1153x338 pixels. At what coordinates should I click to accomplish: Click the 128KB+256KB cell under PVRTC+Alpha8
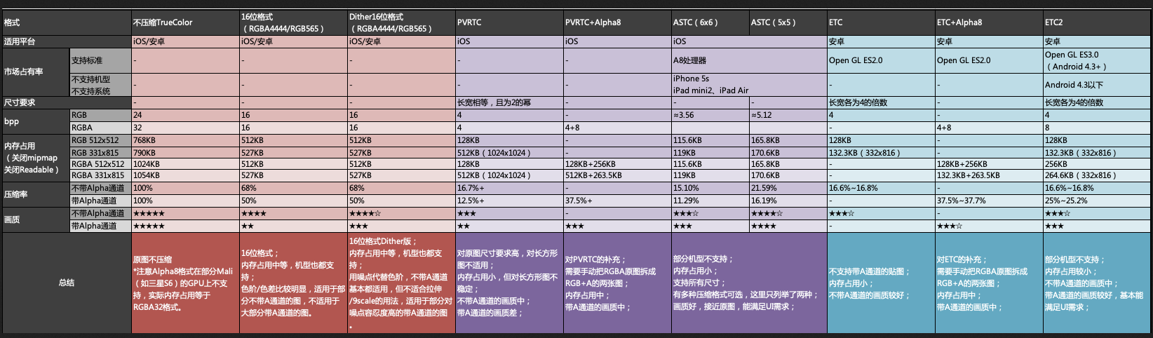point(617,164)
